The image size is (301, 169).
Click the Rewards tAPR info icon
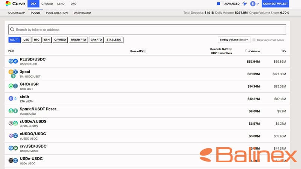coord(231,49)
